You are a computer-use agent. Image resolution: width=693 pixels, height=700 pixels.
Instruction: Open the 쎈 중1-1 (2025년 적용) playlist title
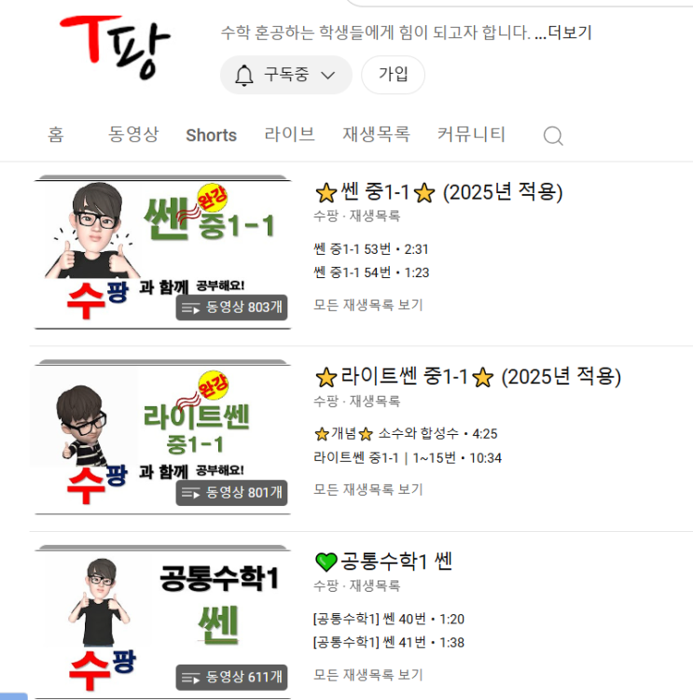[x=438, y=192]
